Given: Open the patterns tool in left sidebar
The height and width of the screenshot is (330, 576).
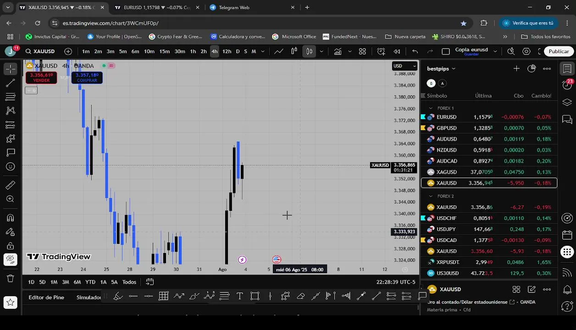Looking at the screenshot, I should pyautogui.click(x=11, y=110).
